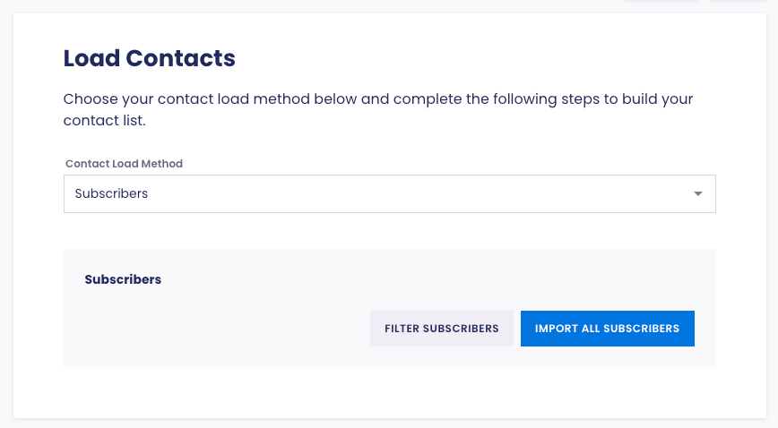Screen dimensions: 778x428
Task: Click blank white space below Subscribers panel
Action: pos(389,392)
